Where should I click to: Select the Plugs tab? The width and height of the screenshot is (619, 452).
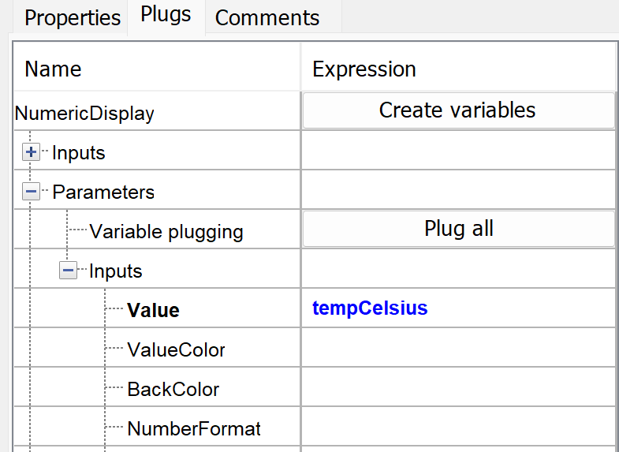(166, 15)
